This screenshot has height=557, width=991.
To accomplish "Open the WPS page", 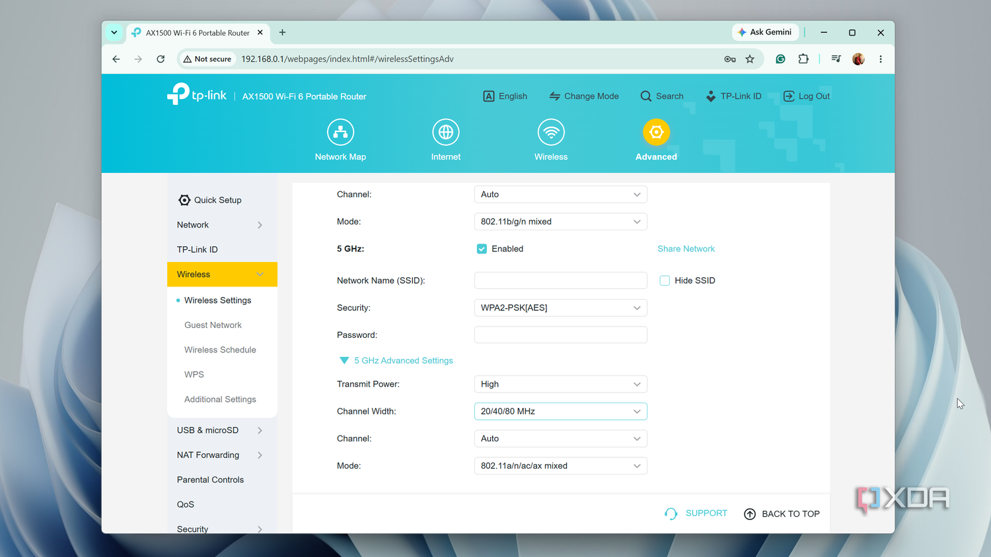I will point(194,375).
